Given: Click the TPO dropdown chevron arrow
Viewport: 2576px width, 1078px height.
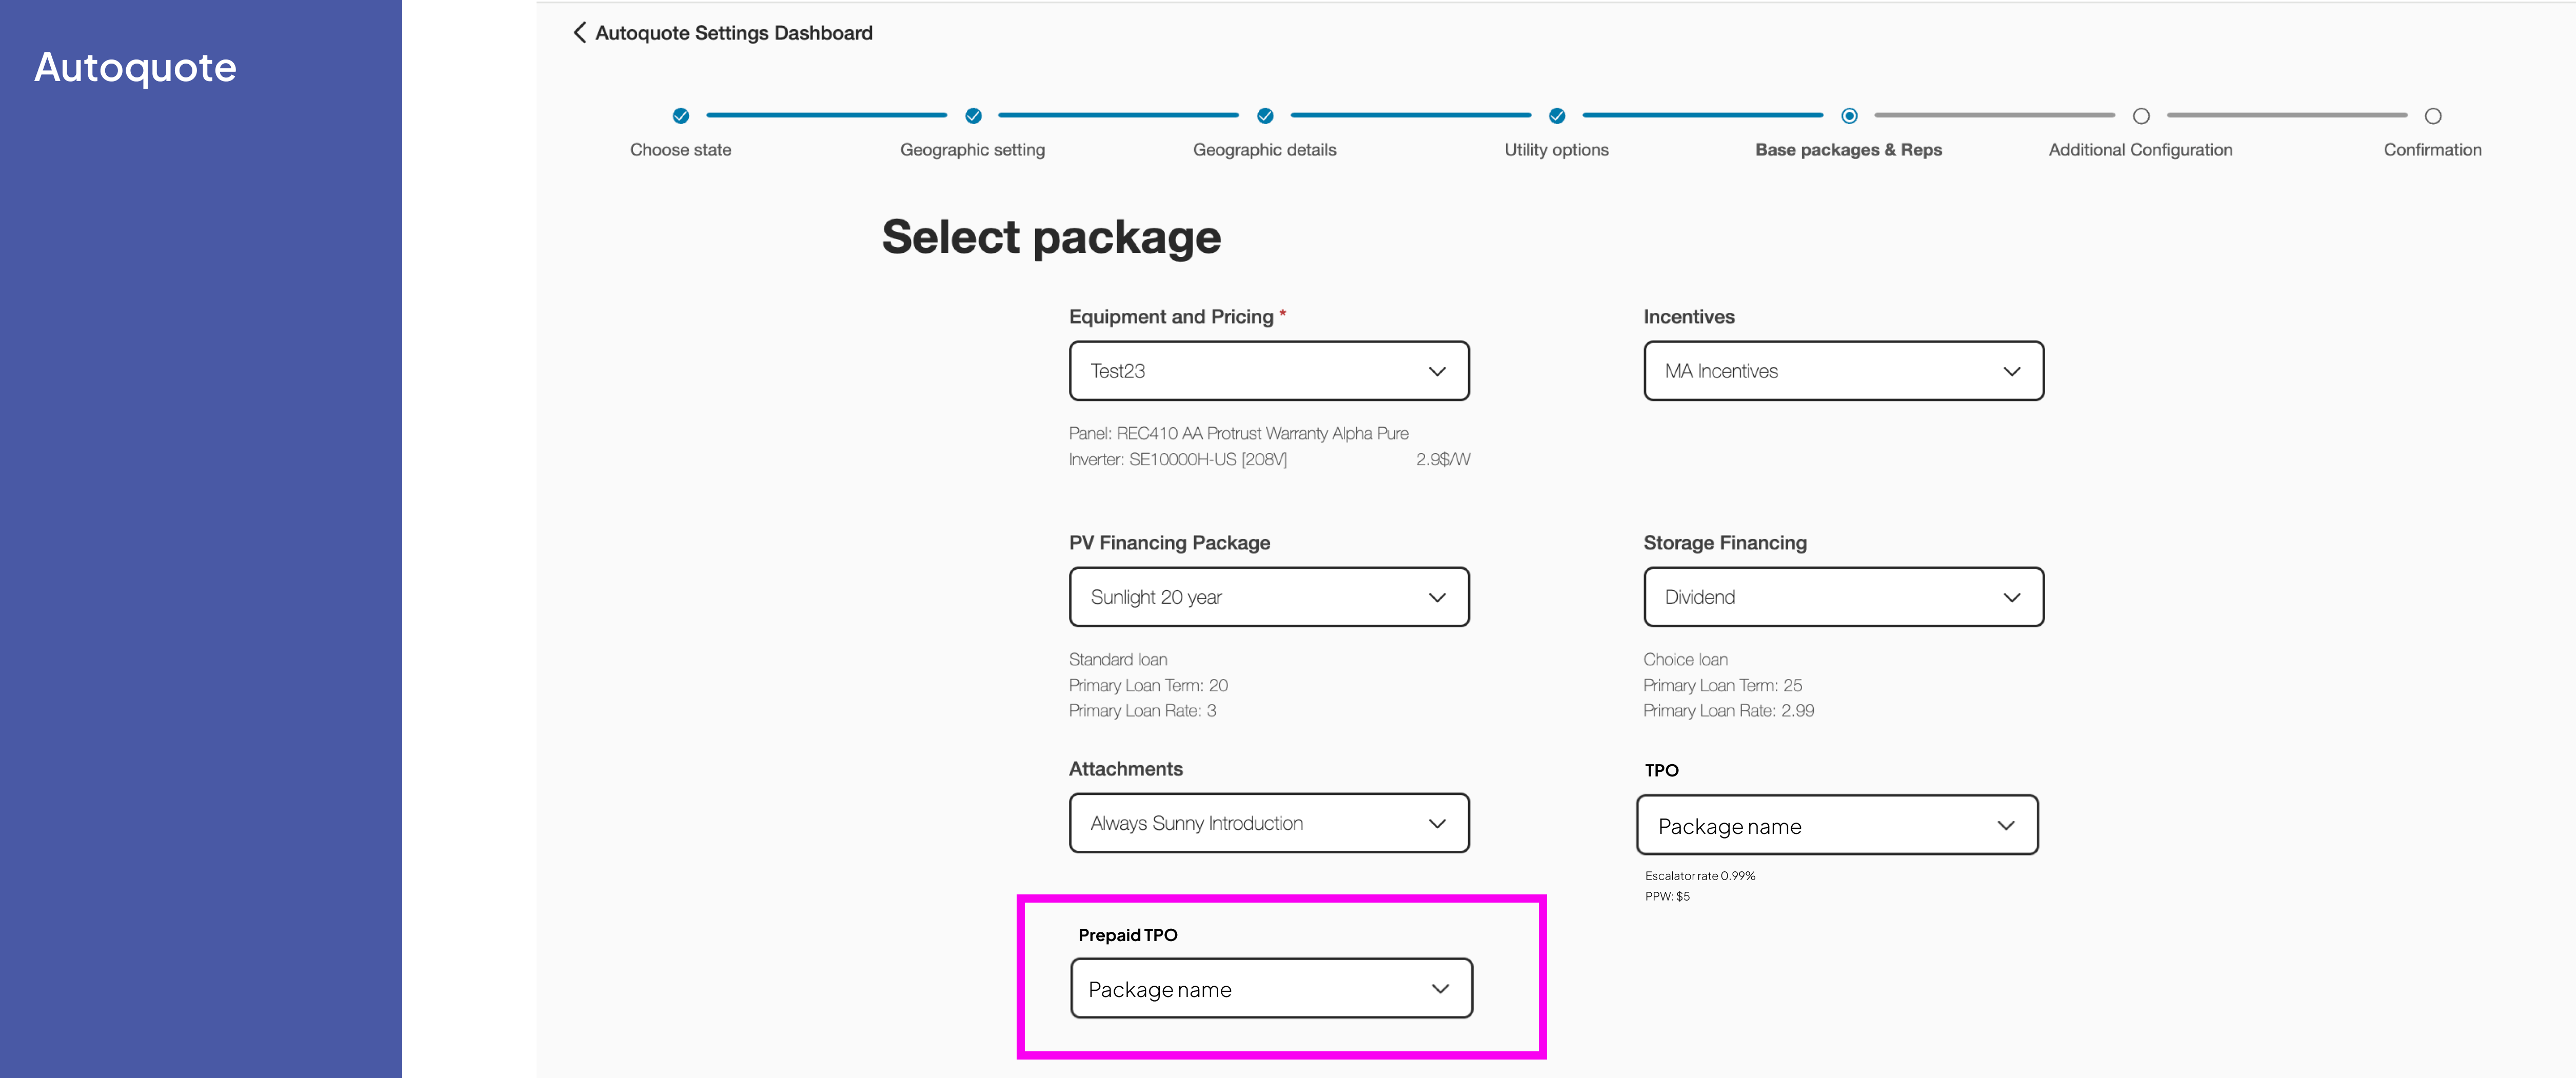Looking at the screenshot, I should tap(2005, 826).
